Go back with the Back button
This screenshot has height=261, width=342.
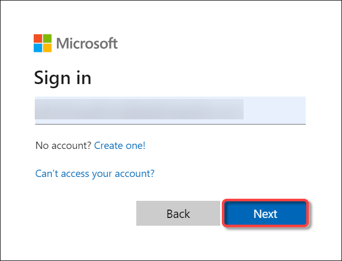(x=178, y=213)
